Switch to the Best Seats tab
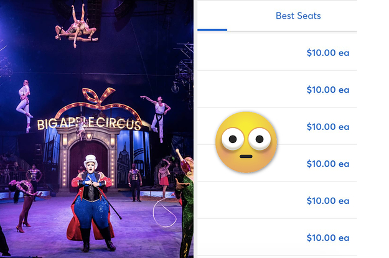Viewport: 389px width, 258px height. click(298, 16)
